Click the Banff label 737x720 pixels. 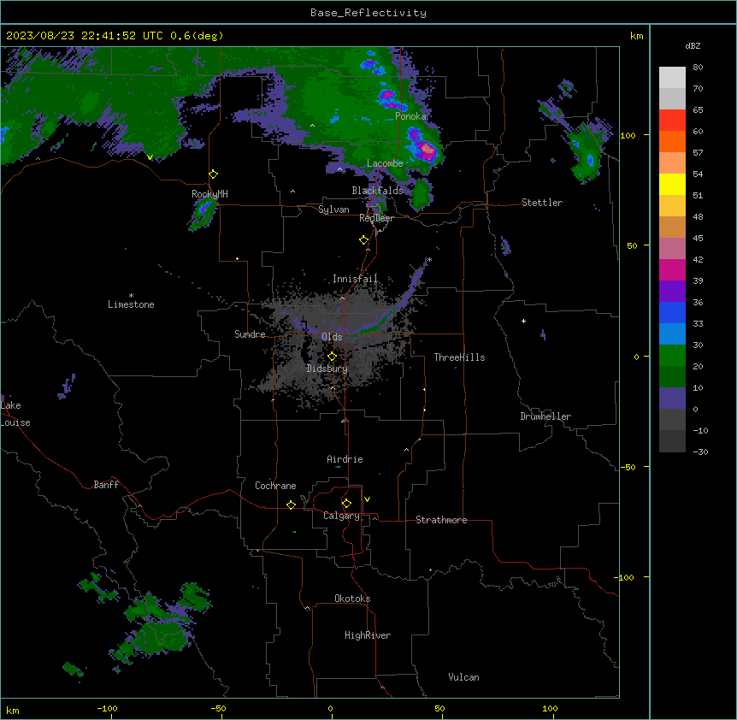[x=106, y=485]
